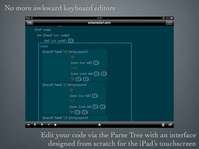199x149 pixels.
Task: Tap plus box after (conv (car tail) under head '+
Action: tap(96, 63)
